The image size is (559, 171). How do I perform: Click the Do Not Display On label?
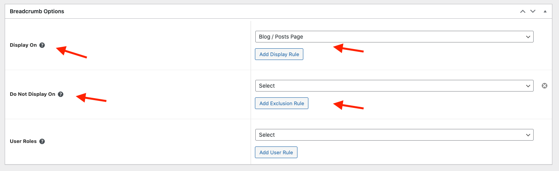[32, 94]
